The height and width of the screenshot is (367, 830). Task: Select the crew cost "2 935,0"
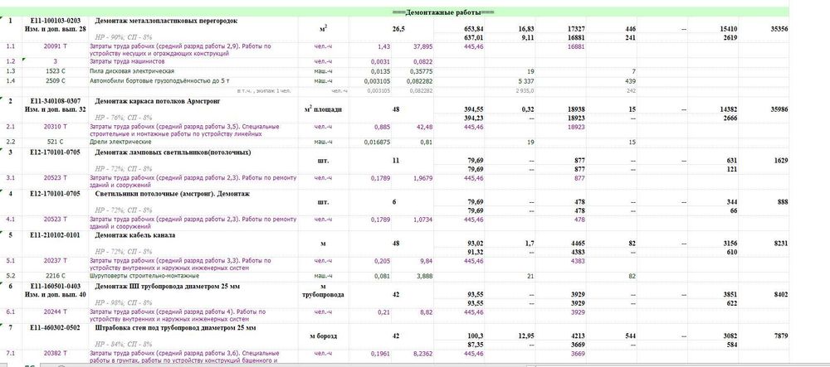point(525,91)
